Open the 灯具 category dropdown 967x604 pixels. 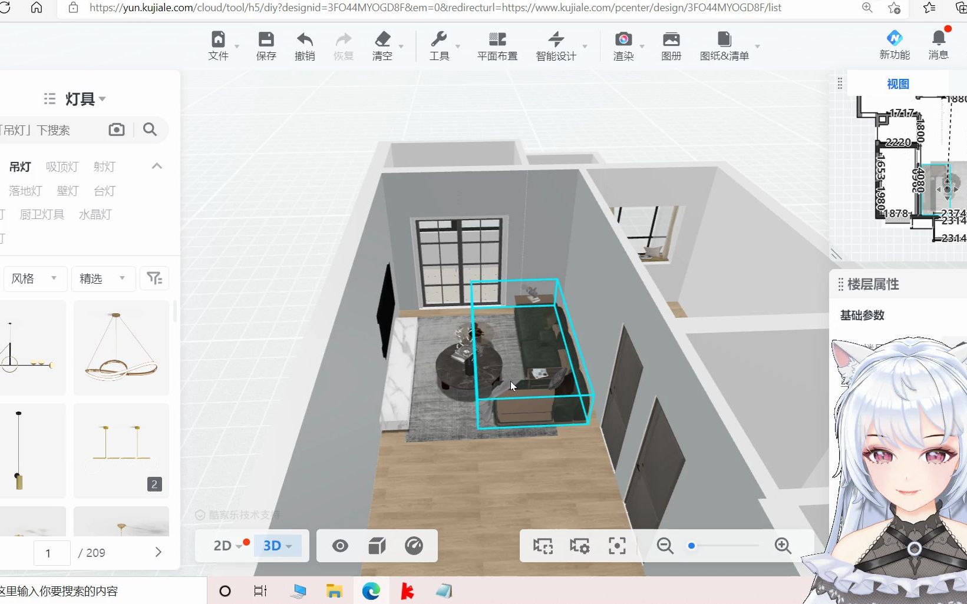(85, 99)
